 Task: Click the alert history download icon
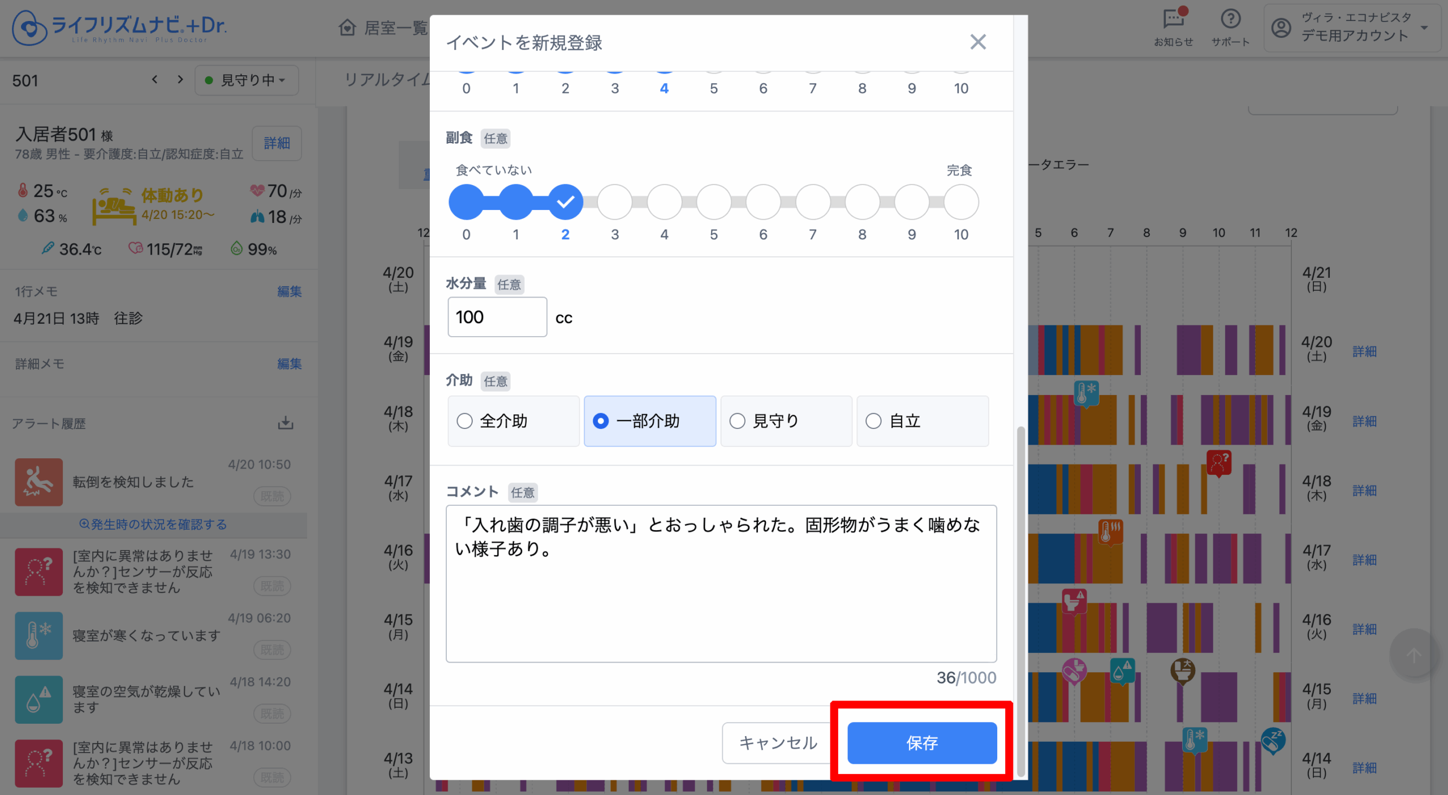point(286,423)
